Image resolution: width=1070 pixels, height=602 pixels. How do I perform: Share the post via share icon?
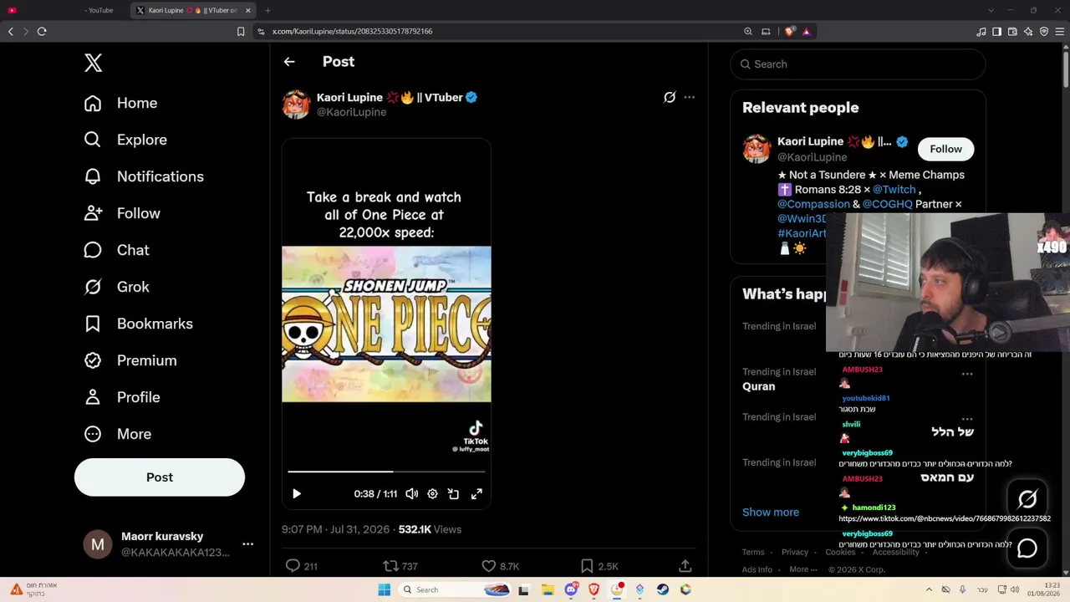[x=685, y=566]
